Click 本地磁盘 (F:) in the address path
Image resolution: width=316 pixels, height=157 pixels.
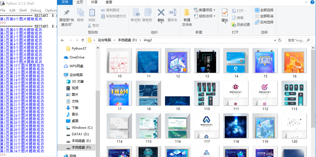click(x=127, y=40)
